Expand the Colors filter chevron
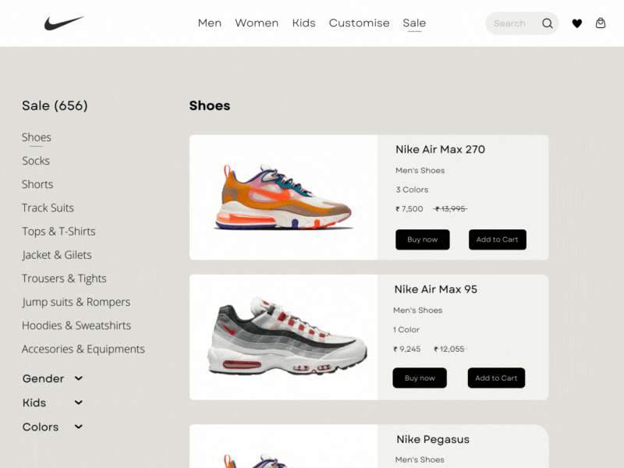The height and width of the screenshot is (468, 624). [79, 427]
